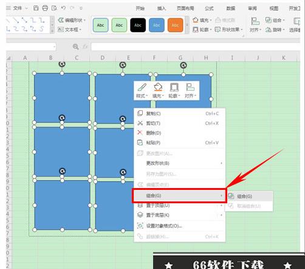The width and height of the screenshot is (305, 269).
Task: Expand the 更改形状(B) submenu arrow
Action: coord(221,163)
